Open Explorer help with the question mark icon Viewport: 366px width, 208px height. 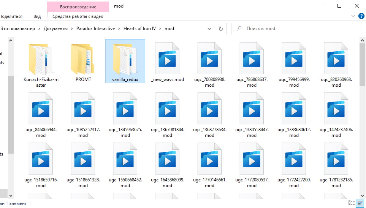coord(361,16)
